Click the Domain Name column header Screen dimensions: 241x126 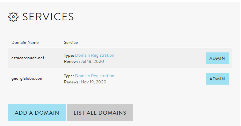click(x=25, y=43)
